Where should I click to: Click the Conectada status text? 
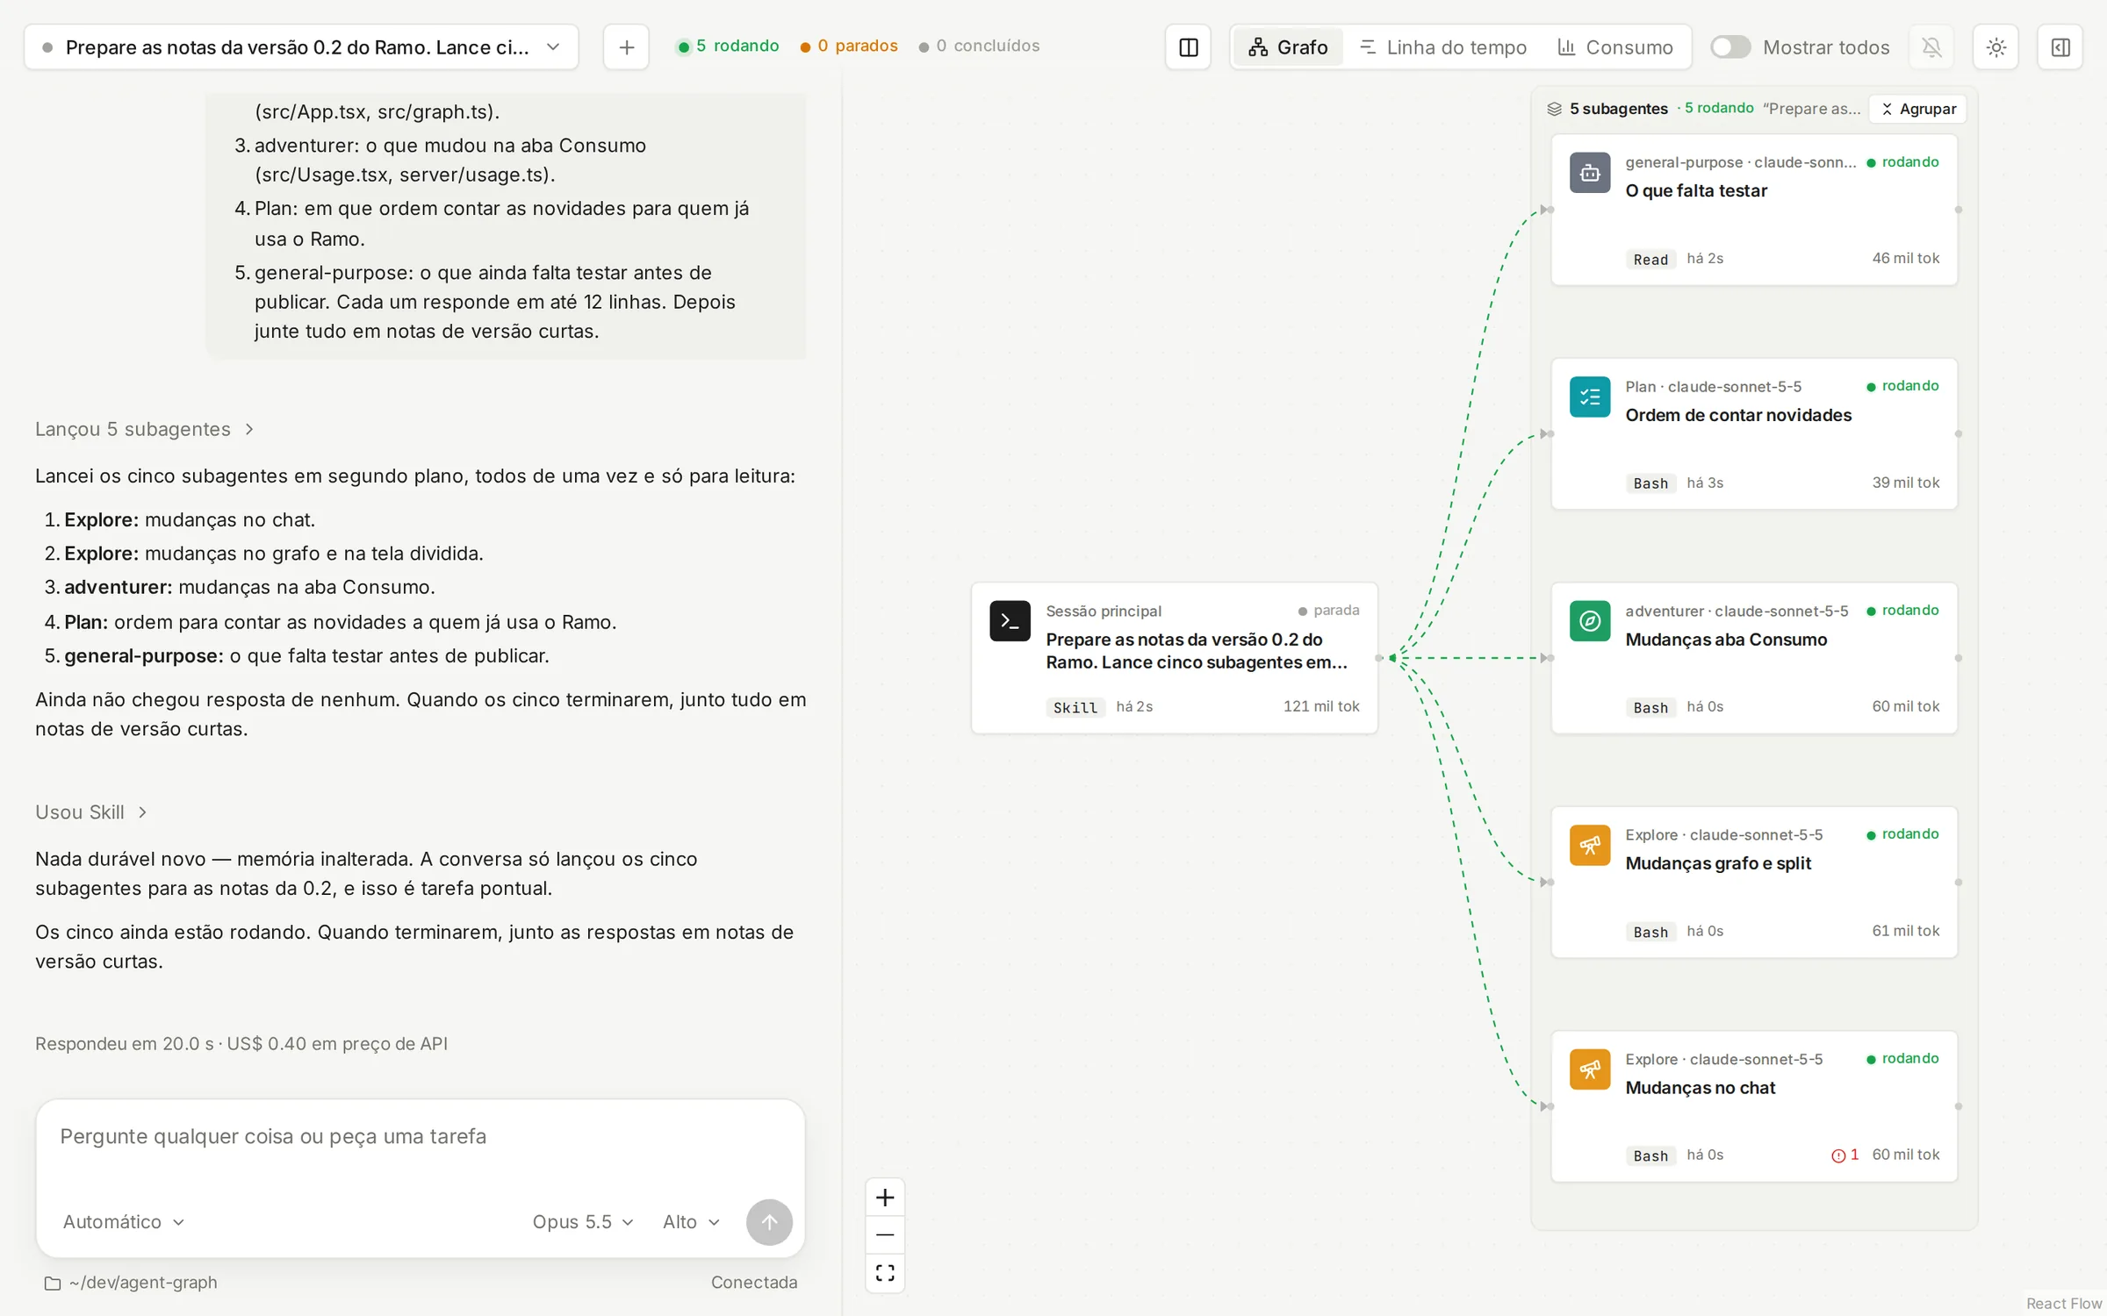pyautogui.click(x=754, y=1283)
